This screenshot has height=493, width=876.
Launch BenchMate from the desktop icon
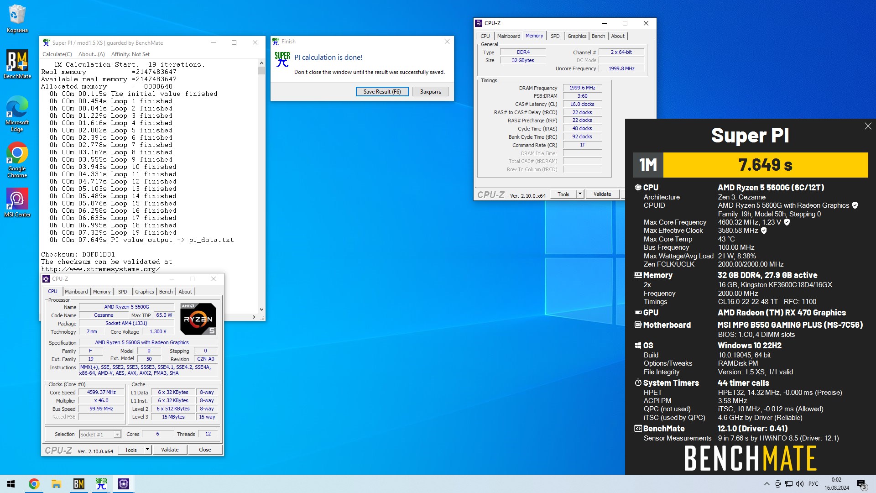pyautogui.click(x=17, y=64)
